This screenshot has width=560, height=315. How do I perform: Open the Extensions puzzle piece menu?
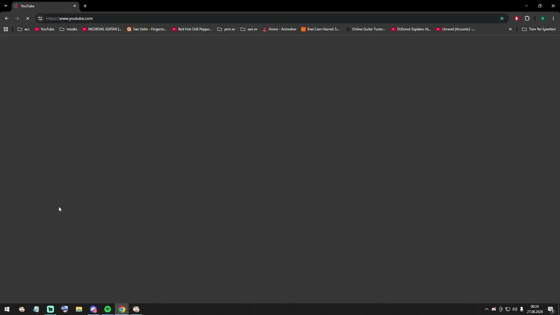coord(527,18)
